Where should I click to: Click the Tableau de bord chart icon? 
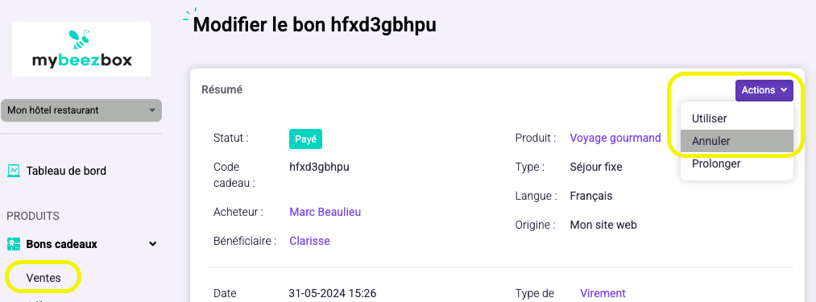[x=14, y=171]
